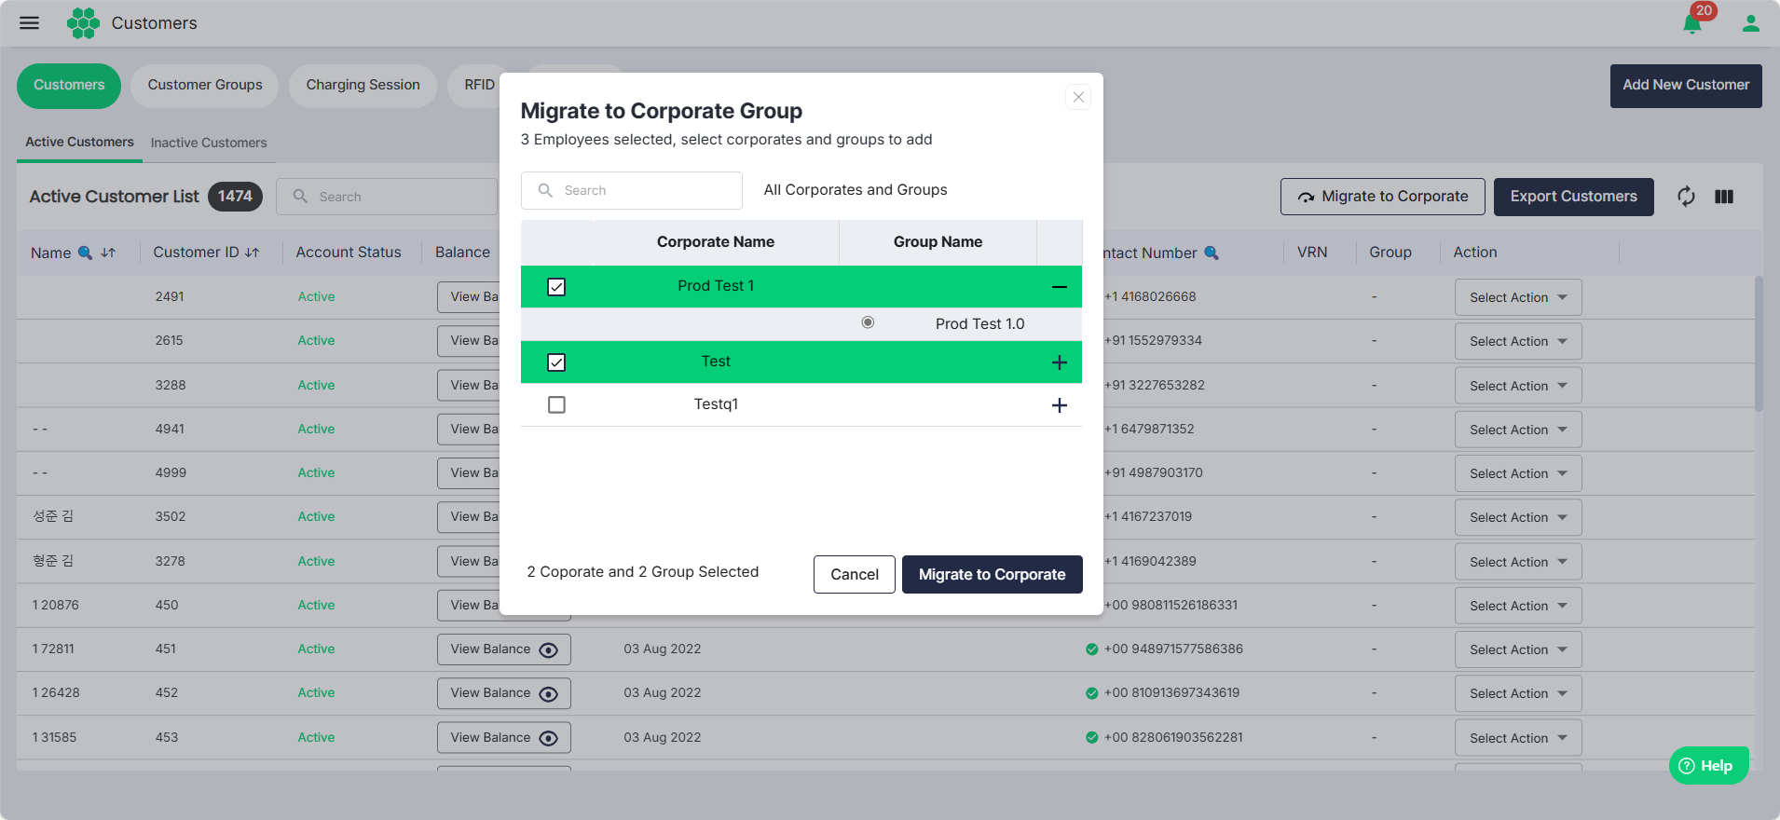Expand the Test corporate row
Image resolution: width=1780 pixels, height=820 pixels.
pos(1060,362)
